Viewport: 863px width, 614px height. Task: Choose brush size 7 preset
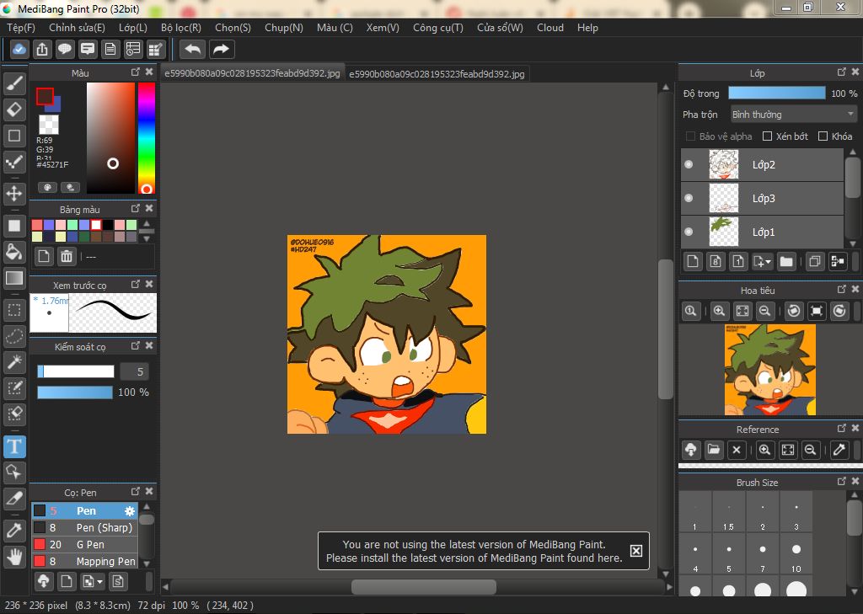click(x=762, y=554)
